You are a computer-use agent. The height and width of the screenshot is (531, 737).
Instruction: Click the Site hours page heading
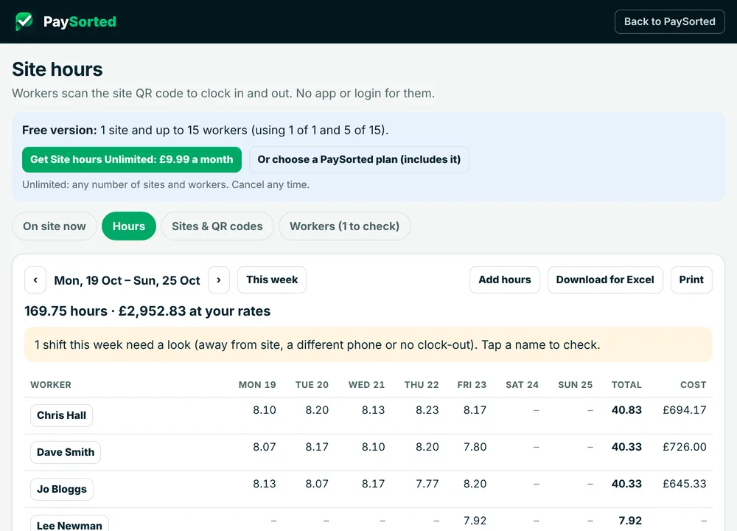[x=57, y=69]
